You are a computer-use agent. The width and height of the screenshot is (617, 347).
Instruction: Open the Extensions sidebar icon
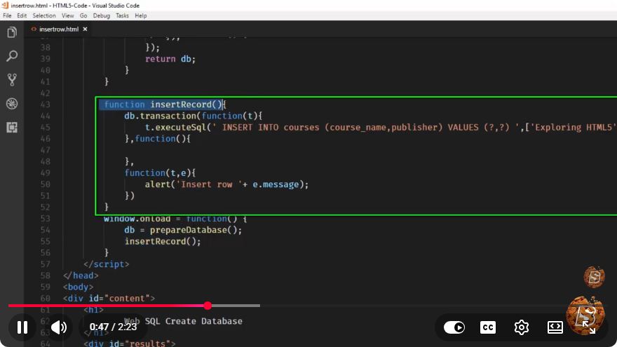point(12,128)
